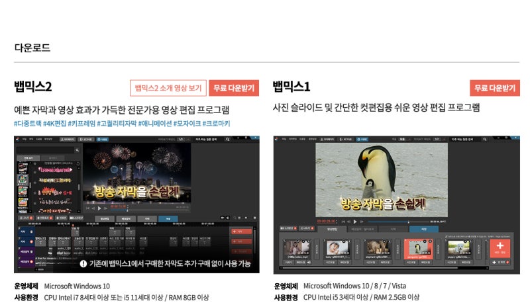Image resolution: width=530 pixels, height=305 pixels.
Task: Open the #키프레임 hashtag
Action: pyautogui.click(x=81, y=124)
